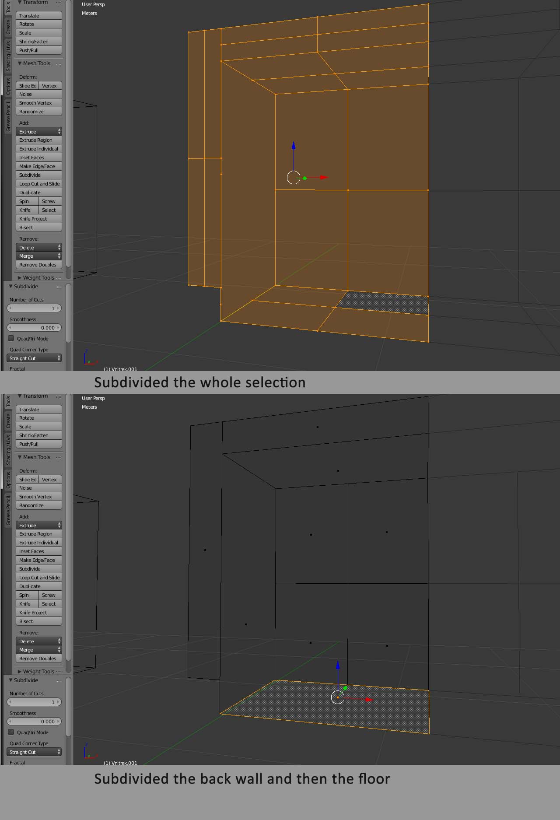Screen dimensions: 560x820
Task: Open Straight Cut corner type dropdown in upper screenshot
Action: pos(34,358)
